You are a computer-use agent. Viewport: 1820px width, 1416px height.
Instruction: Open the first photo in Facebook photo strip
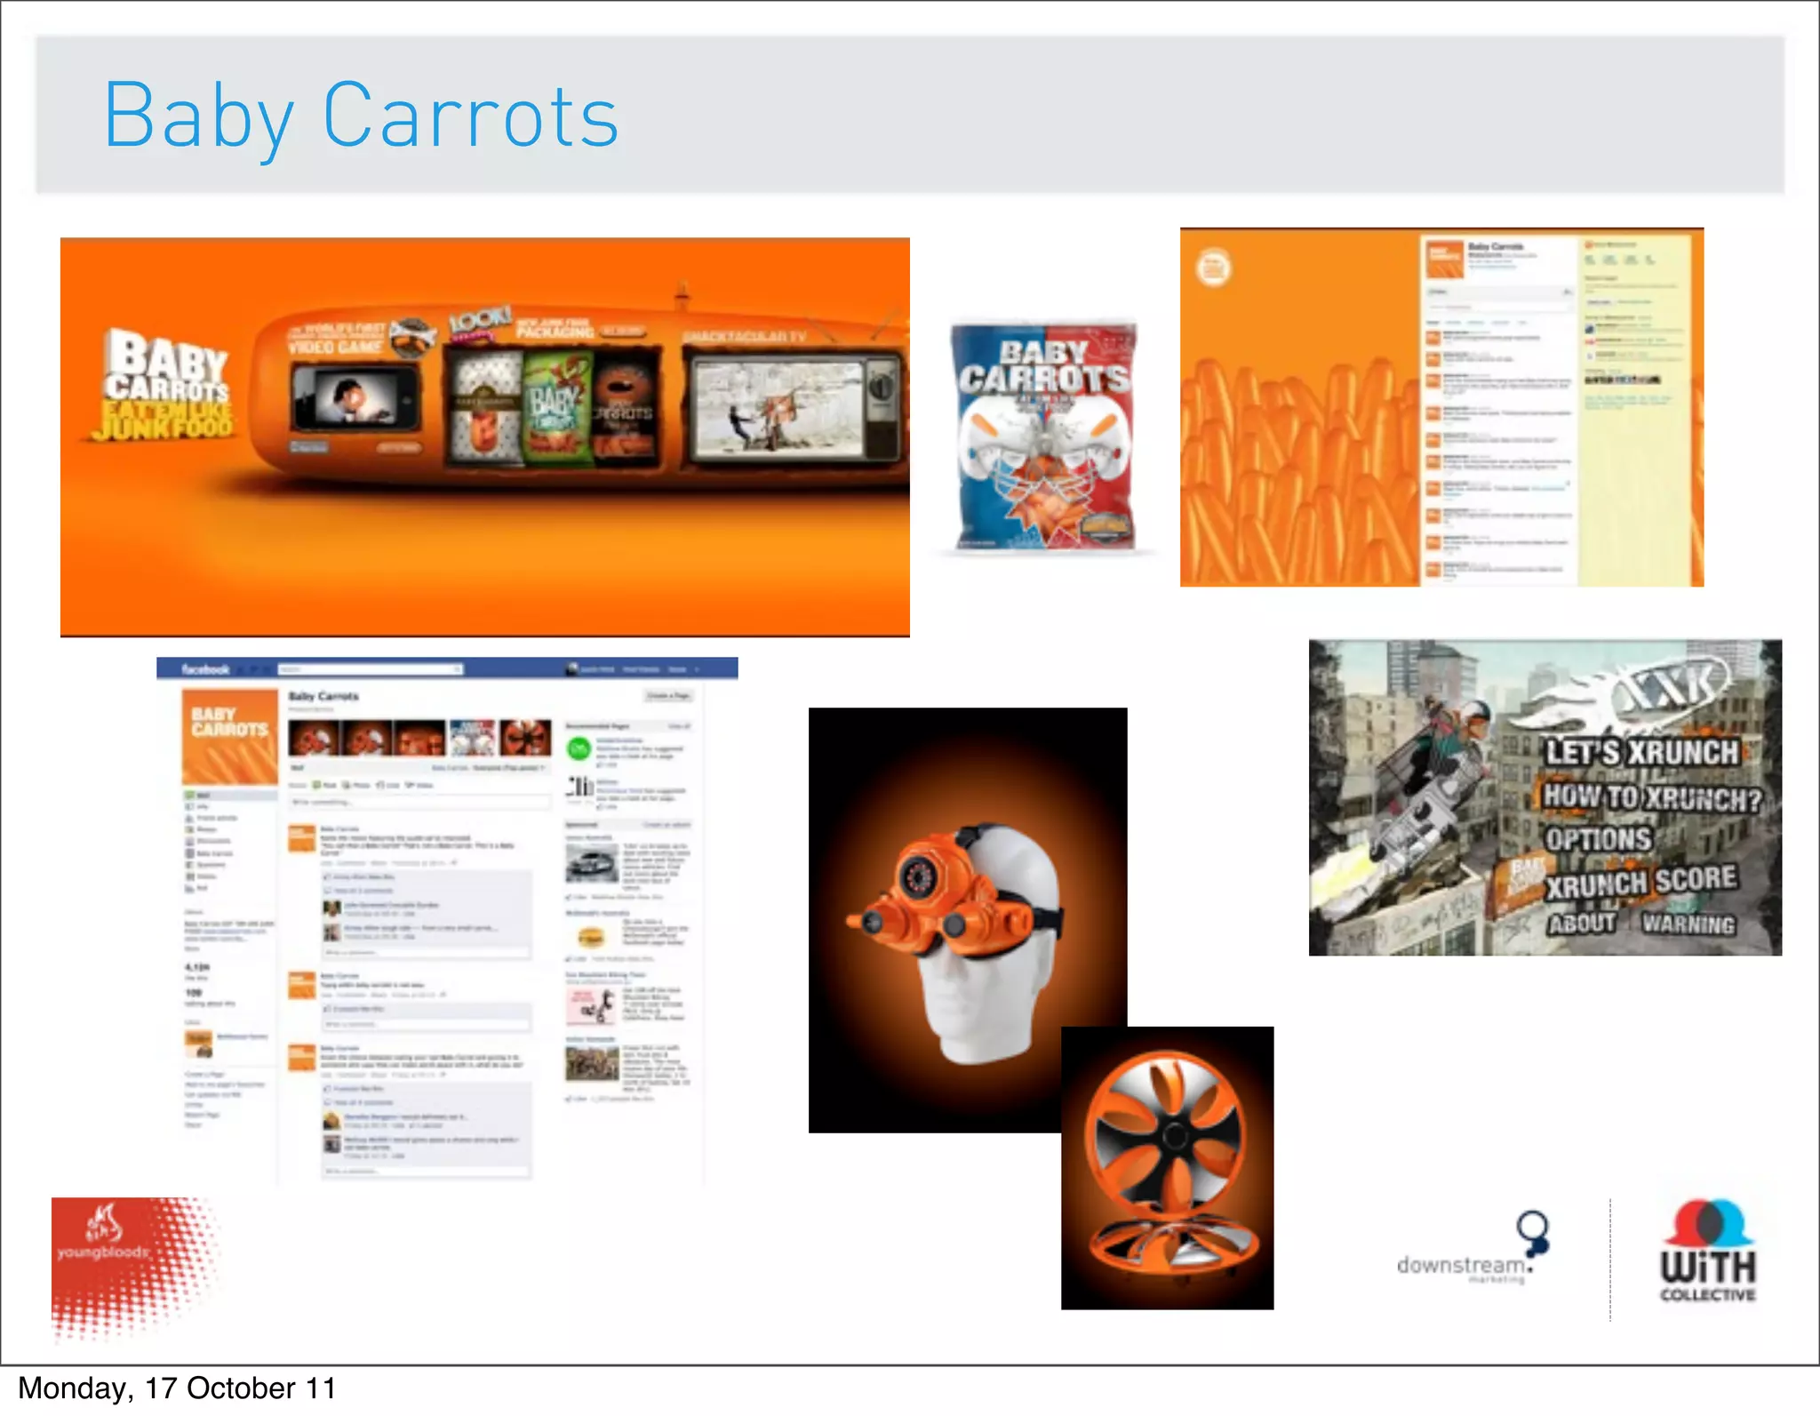point(313,738)
